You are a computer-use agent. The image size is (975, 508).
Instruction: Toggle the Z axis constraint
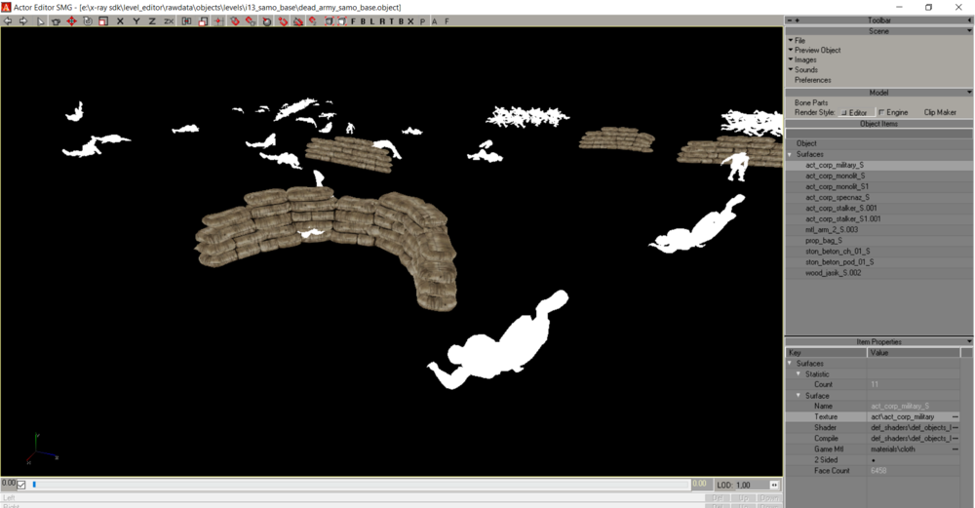point(152,21)
